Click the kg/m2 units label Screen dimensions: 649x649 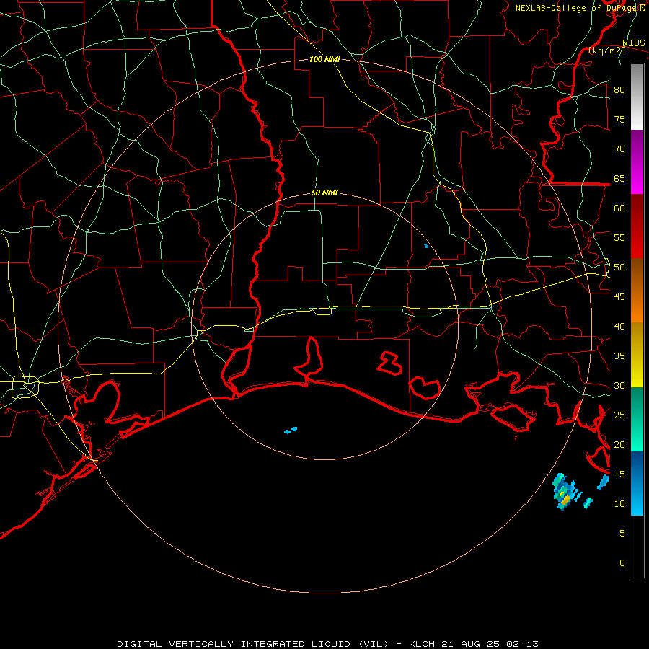point(606,50)
